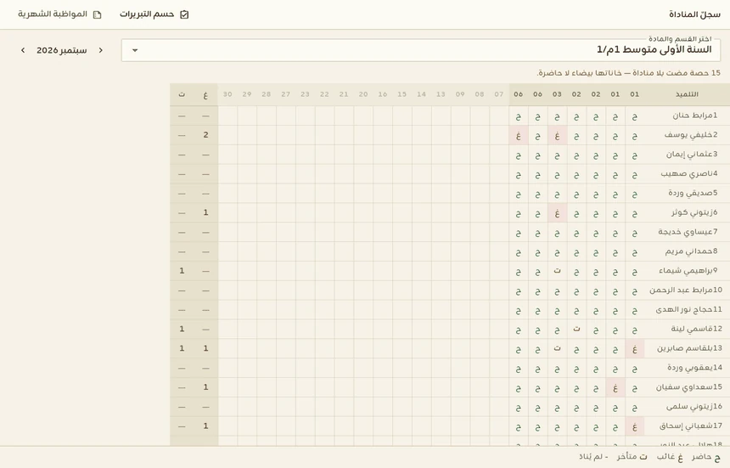Click absence total 2 for خليفي يوسف
This screenshot has width=730, height=468.
(x=205, y=136)
